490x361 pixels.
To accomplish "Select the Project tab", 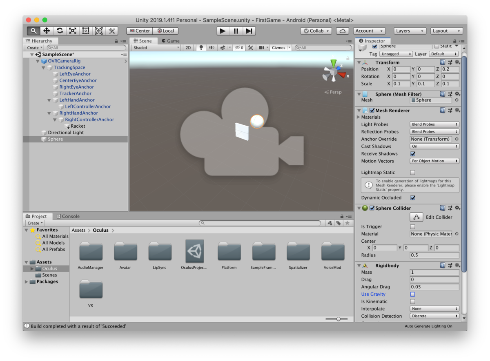I will [36, 216].
